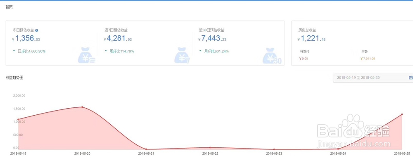Click the 1,356.53 yesterday earnings value
The width and height of the screenshot is (413, 158).
[26, 39]
